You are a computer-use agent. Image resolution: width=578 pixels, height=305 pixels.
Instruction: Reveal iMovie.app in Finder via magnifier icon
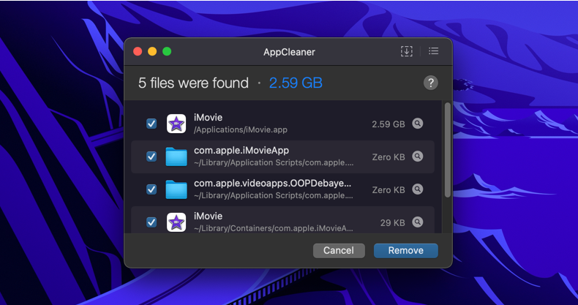coord(417,124)
